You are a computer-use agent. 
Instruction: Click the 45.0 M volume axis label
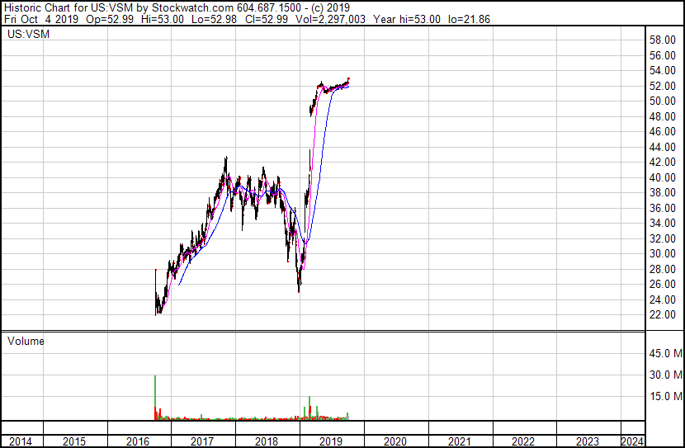tap(665, 353)
